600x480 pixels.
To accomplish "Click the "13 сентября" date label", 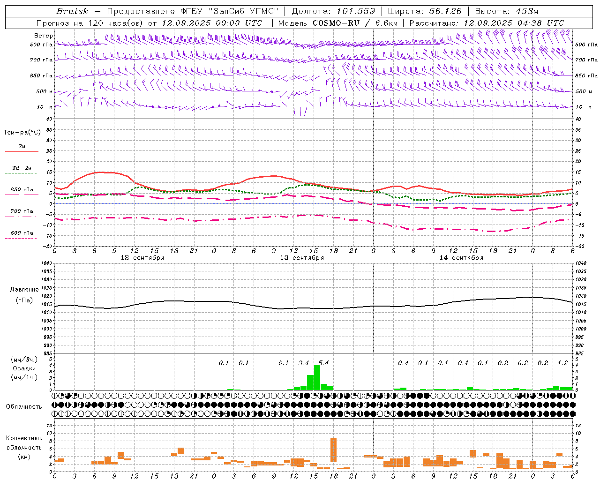I will (302, 257).
